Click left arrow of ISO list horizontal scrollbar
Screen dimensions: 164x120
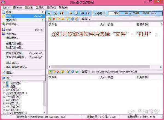[x=49, y=67]
